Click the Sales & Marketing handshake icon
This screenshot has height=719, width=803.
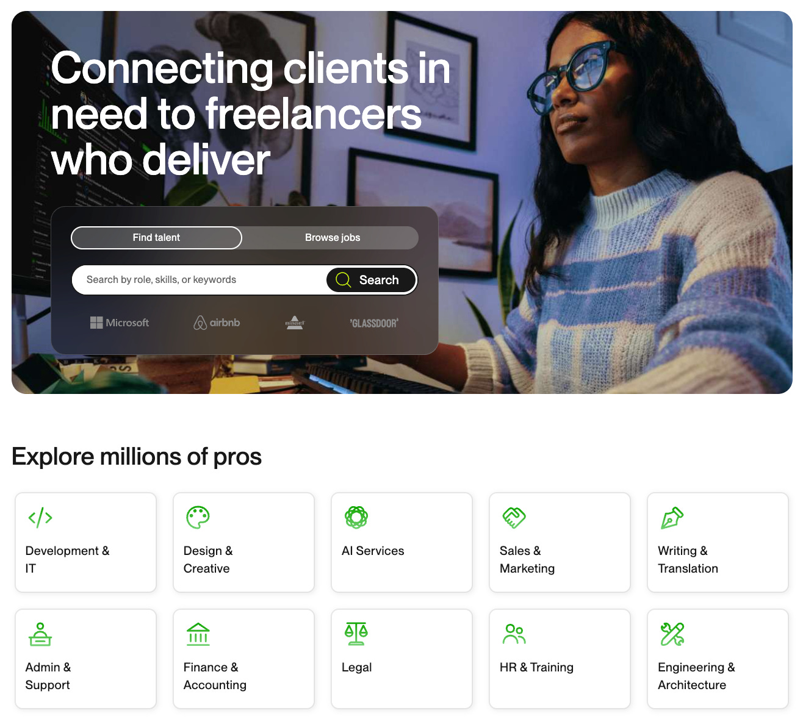(514, 518)
